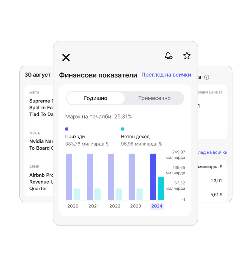Click the purple 'Приходи' legend swatch
Image resolution: width=251 pixels, height=260 pixels.
point(67,129)
